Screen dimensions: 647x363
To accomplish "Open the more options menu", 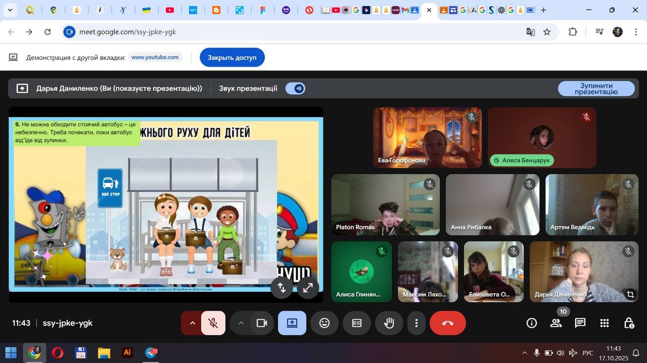I will point(417,323).
